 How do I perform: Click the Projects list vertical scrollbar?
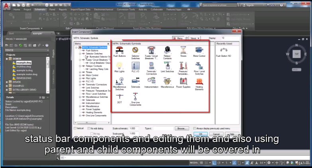pos(48,75)
